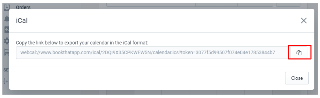Open the gear settings icon in sidebar
Screen dimensions: 320x98
click(x=7, y=41)
